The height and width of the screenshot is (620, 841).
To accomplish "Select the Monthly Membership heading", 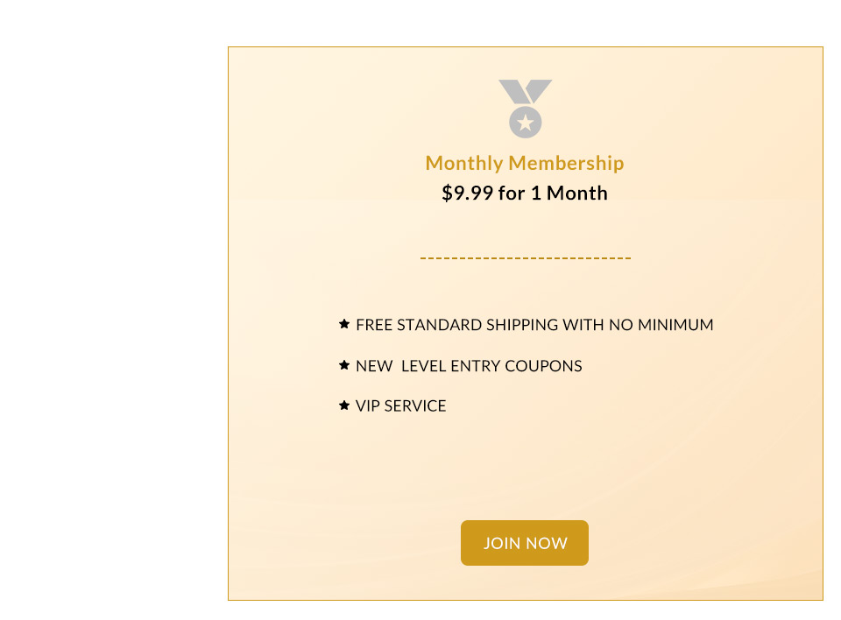I will coord(525,163).
